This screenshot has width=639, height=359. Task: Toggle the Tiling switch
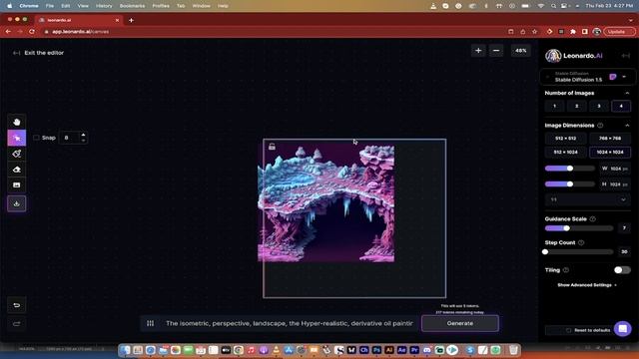[622, 270]
